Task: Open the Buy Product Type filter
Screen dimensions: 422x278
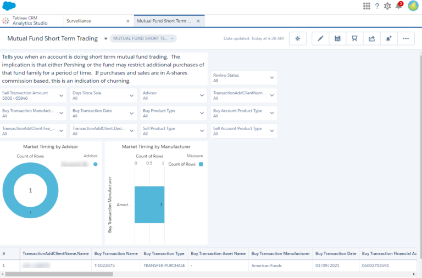Action: (x=174, y=113)
